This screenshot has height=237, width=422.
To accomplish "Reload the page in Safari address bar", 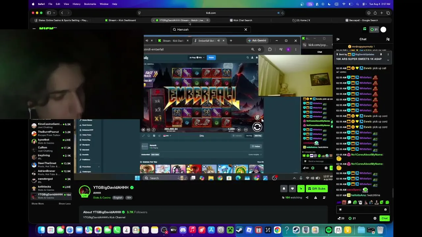I will coord(283,13).
